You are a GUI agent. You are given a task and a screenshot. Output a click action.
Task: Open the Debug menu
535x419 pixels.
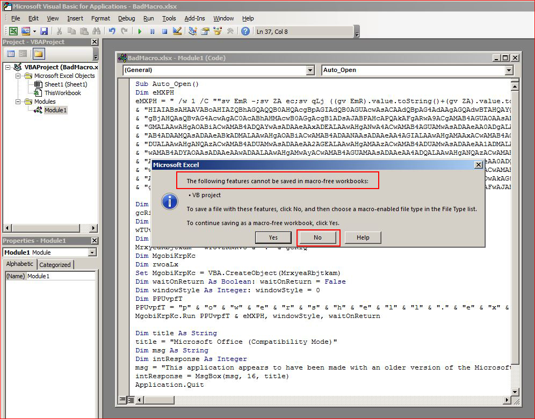[127, 18]
